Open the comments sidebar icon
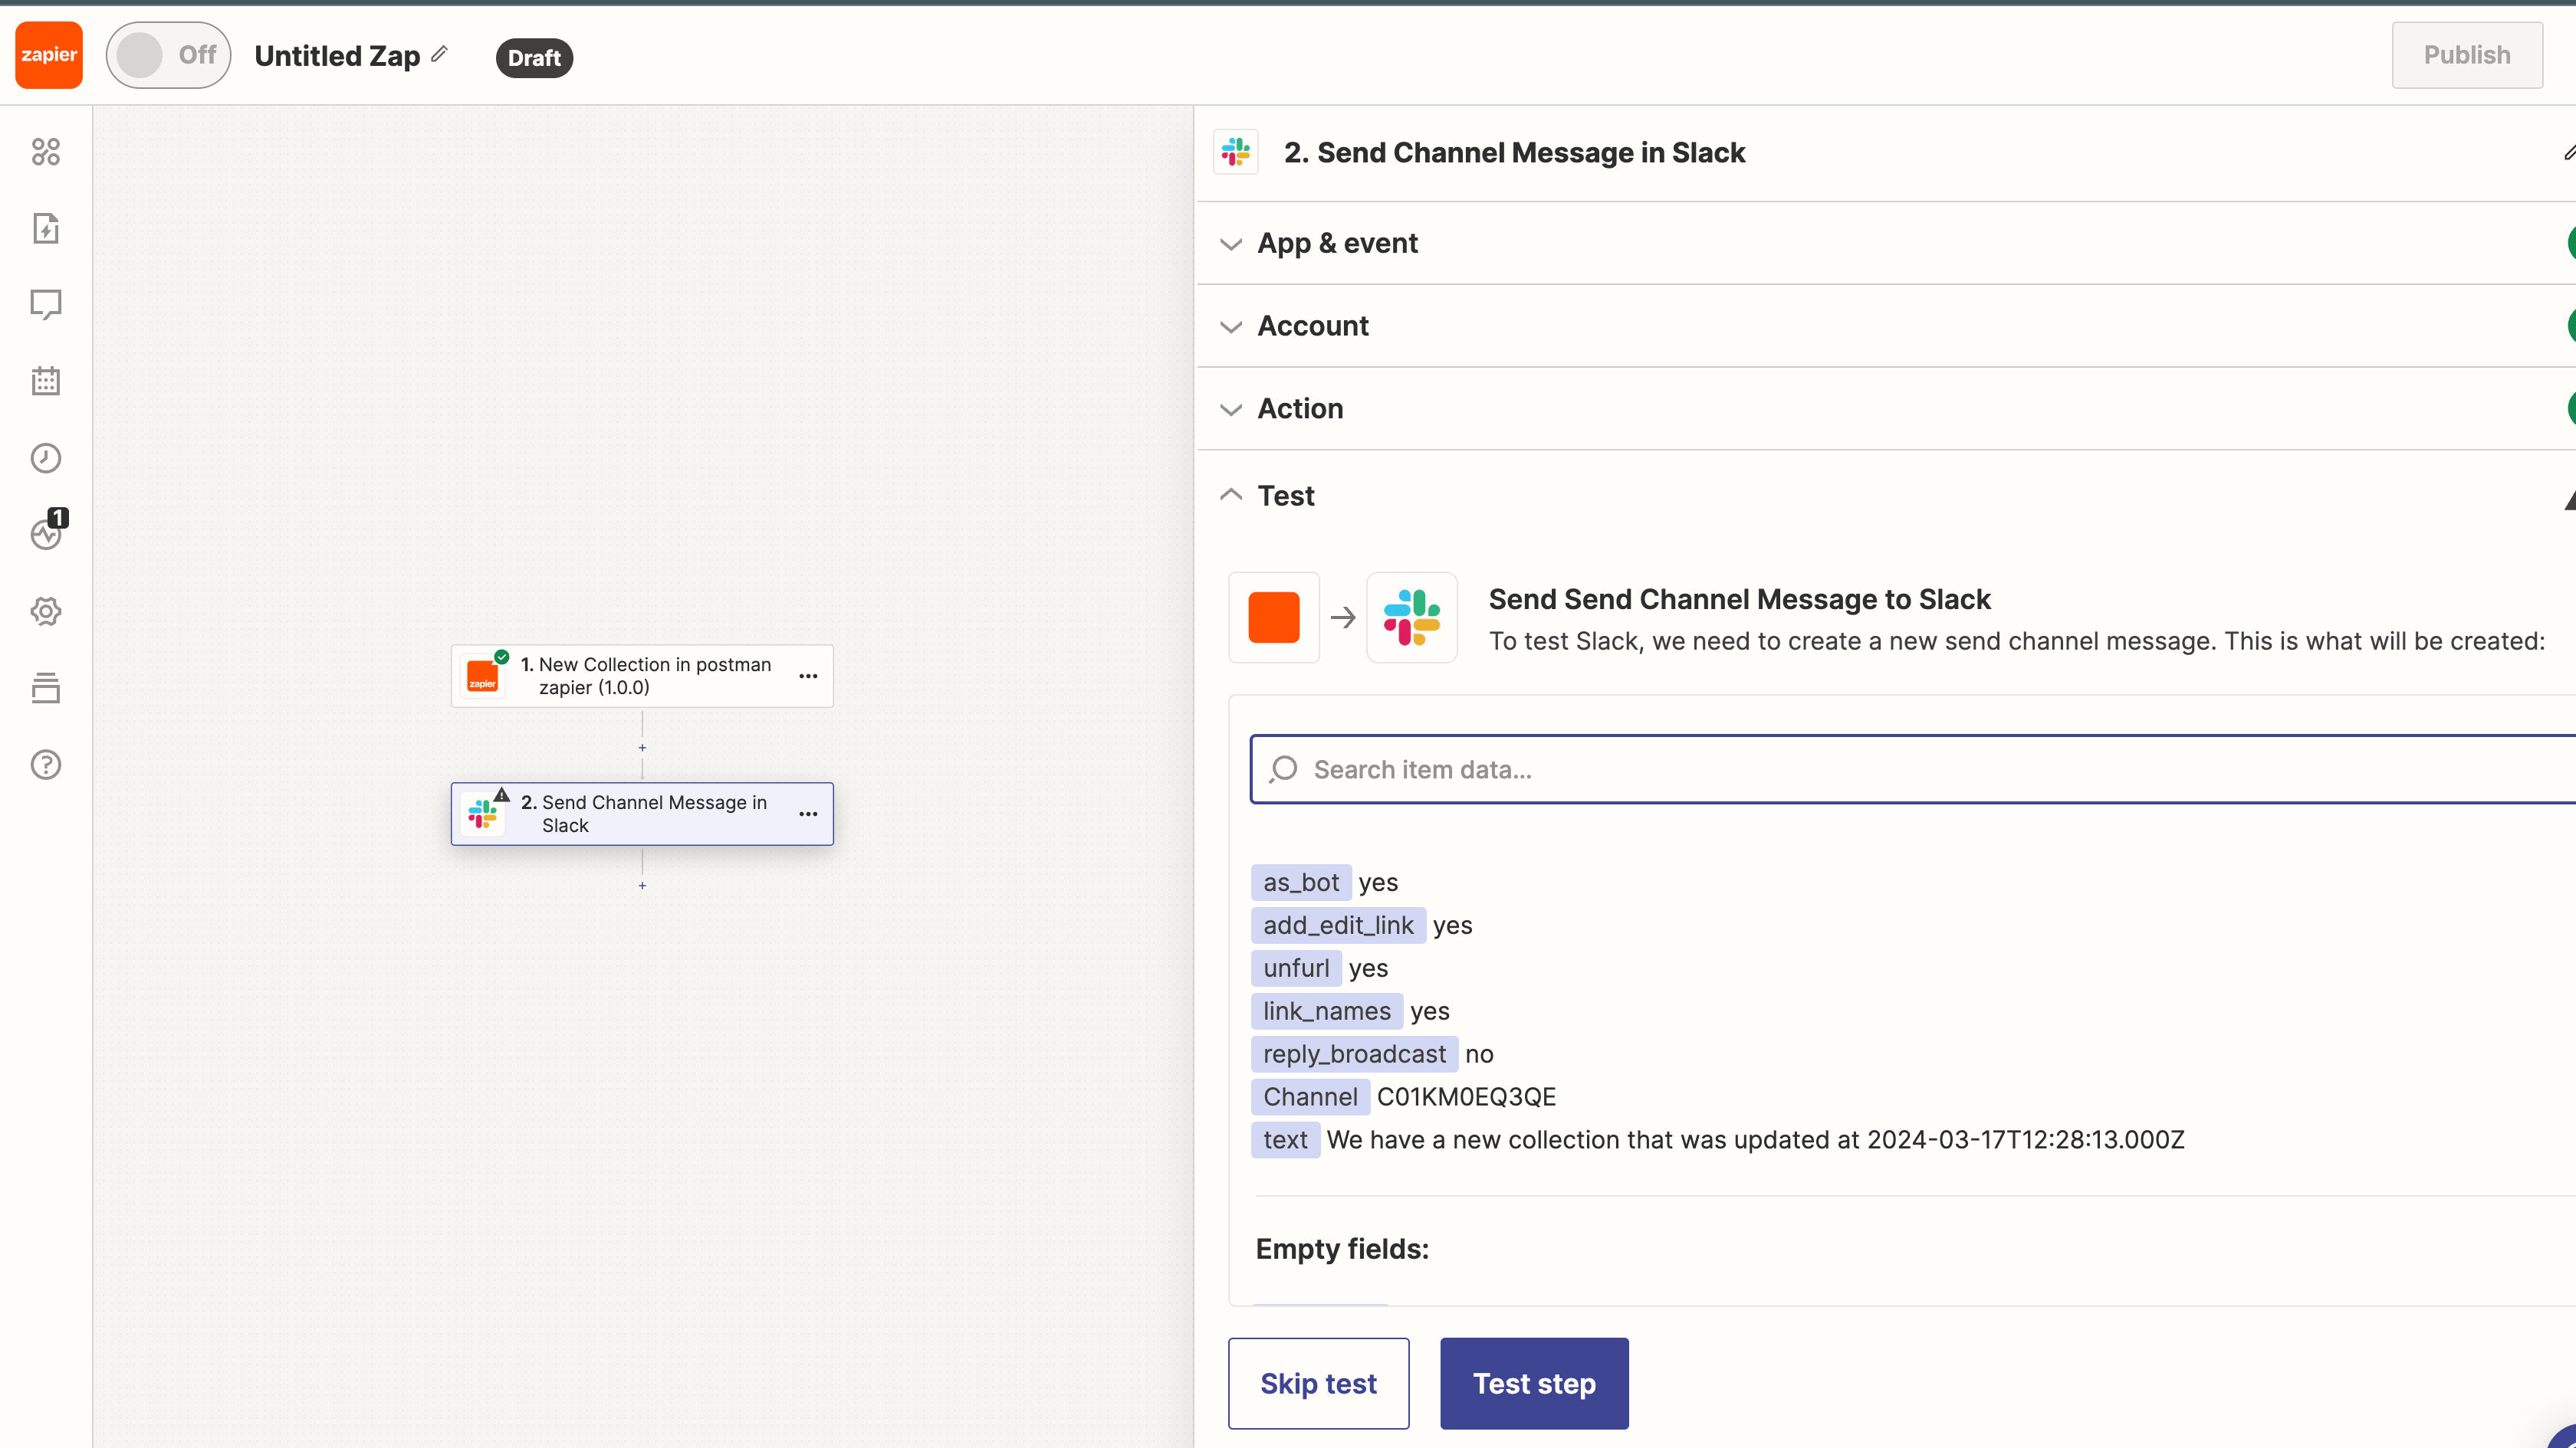2576x1448 pixels. coord(46,304)
